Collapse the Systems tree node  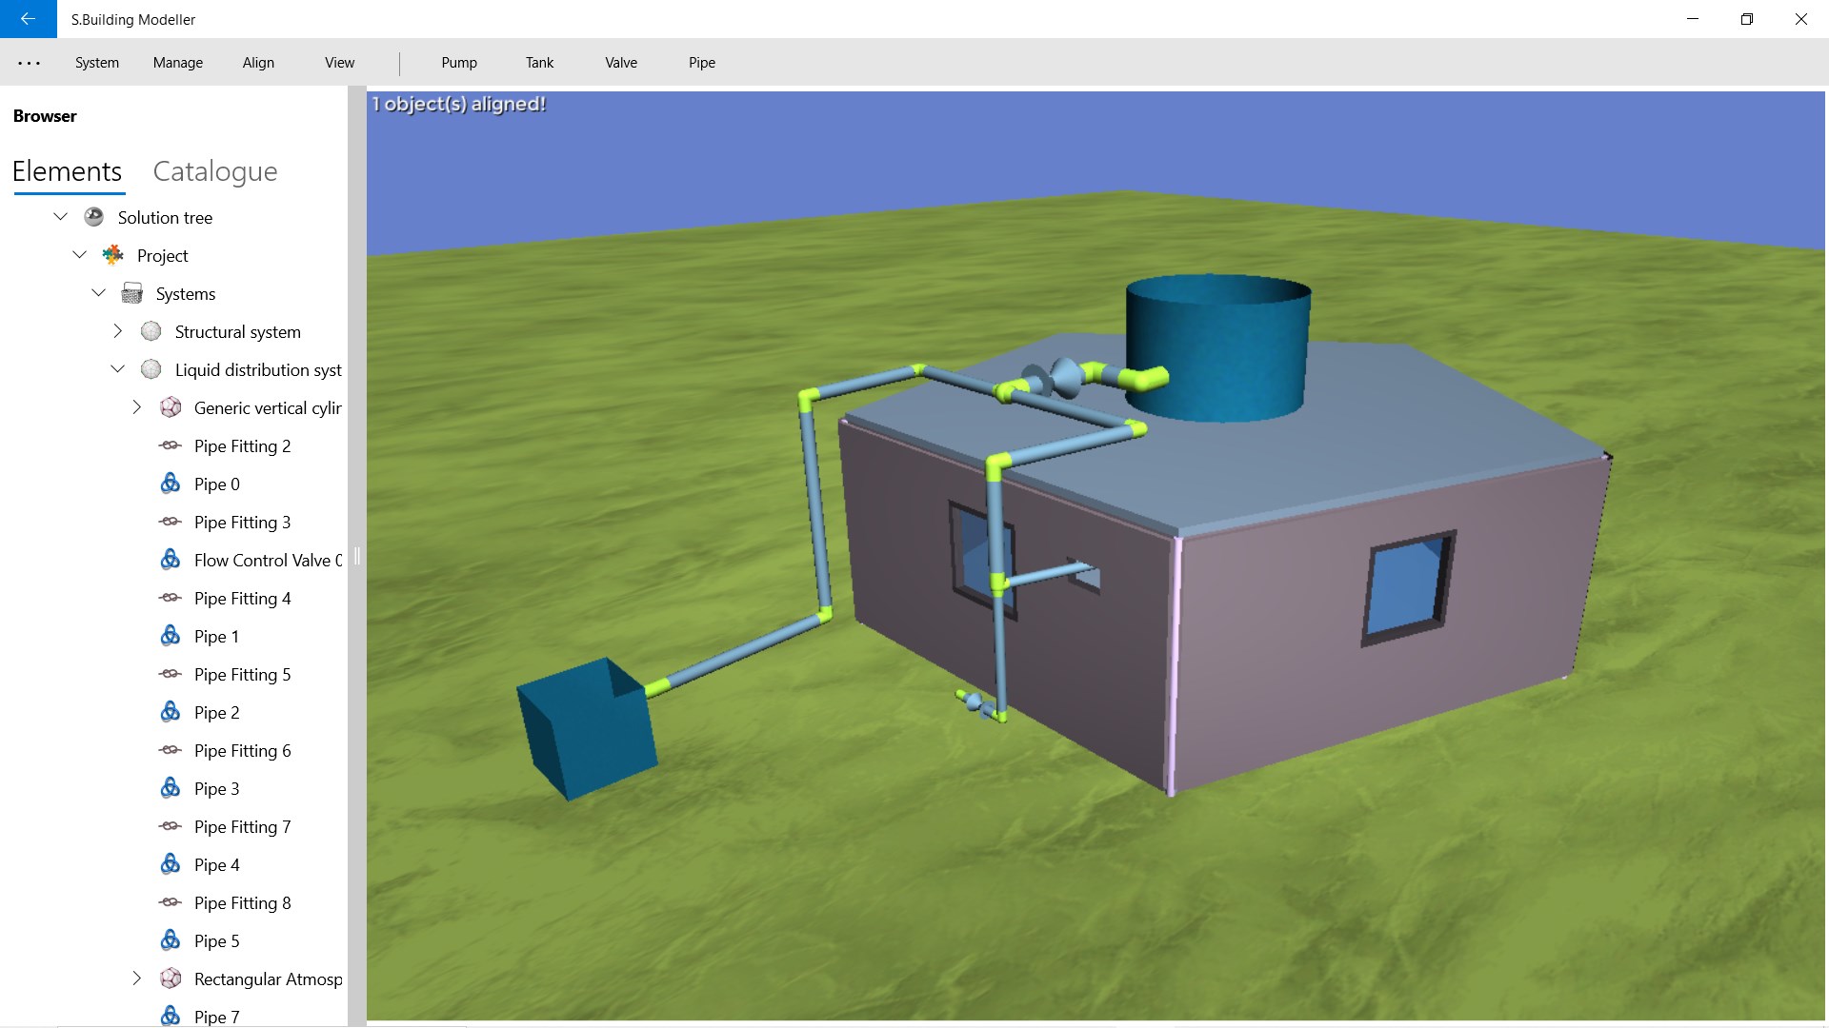coord(99,293)
